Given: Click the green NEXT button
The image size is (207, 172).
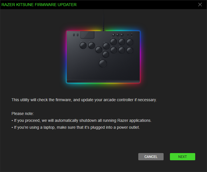Looking at the screenshot, I should click(183, 157).
